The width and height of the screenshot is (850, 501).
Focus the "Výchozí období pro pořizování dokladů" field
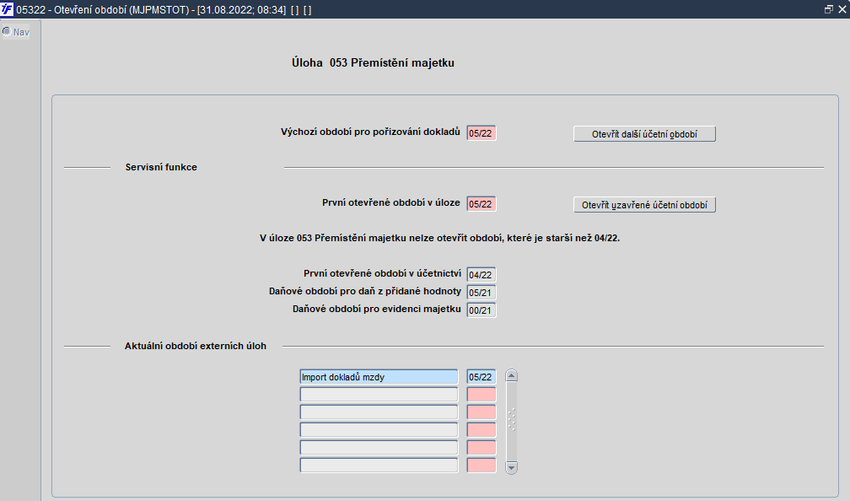tap(481, 133)
